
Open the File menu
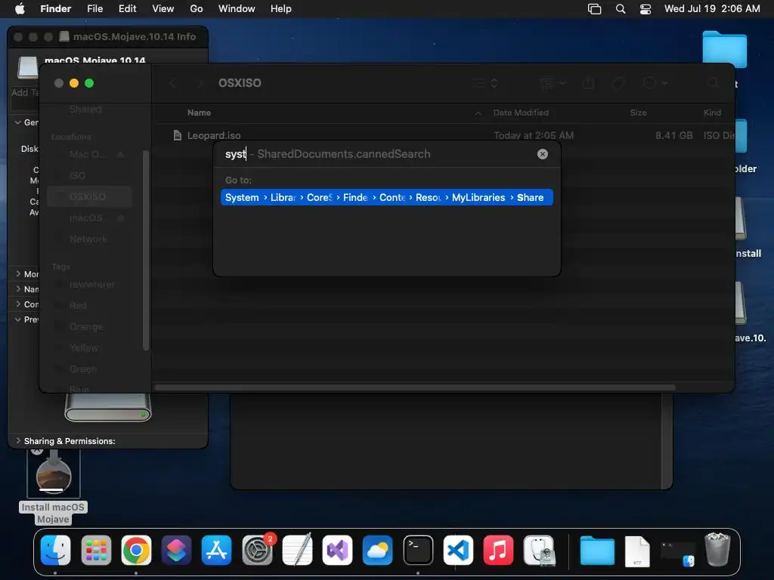pyautogui.click(x=94, y=8)
